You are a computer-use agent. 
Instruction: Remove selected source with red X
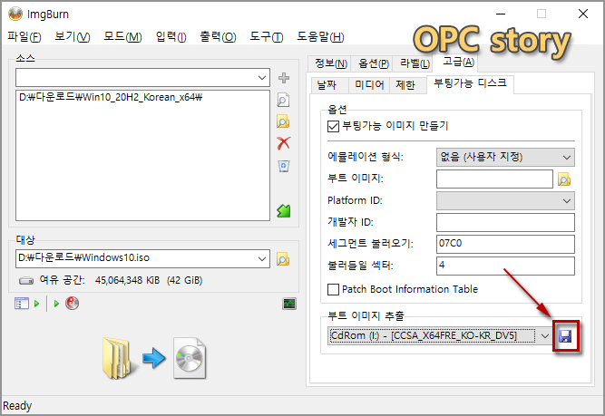[284, 143]
